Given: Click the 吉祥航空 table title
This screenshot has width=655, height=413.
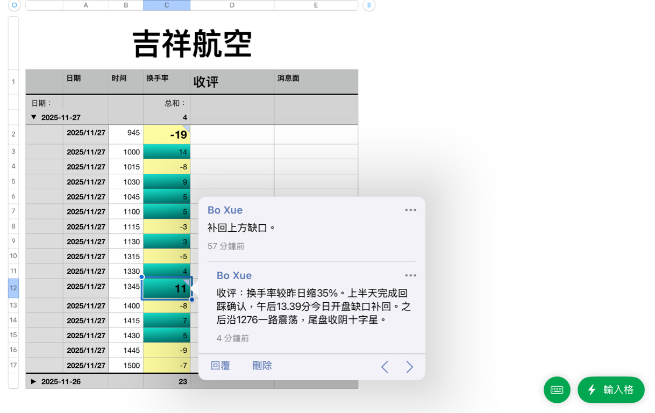Looking at the screenshot, I should pos(192,44).
